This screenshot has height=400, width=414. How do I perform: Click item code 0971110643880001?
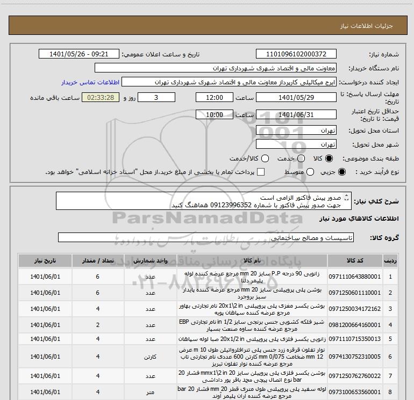355,277
